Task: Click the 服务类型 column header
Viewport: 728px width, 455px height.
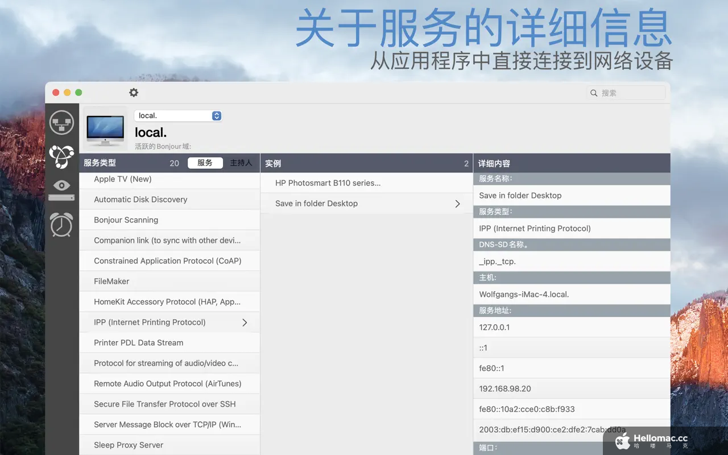Action: coord(100,163)
